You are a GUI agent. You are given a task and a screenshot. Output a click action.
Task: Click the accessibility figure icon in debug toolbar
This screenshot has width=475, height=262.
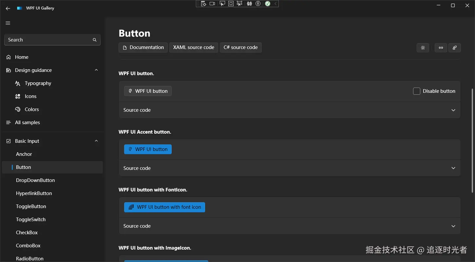[x=258, y=4]
